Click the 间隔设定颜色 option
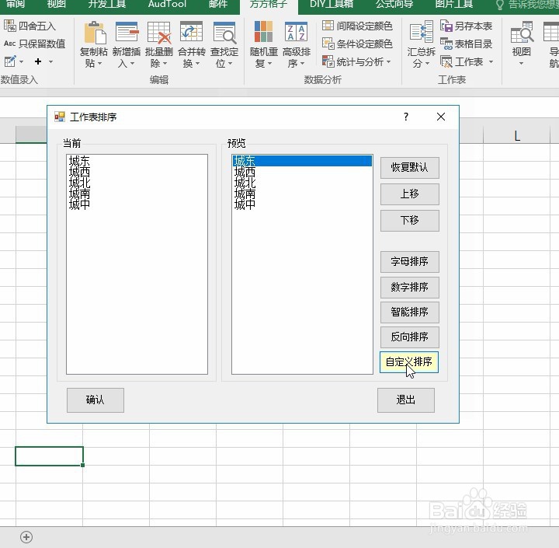The width and height of the screenshot is (559, 548). tap(357, 26)
